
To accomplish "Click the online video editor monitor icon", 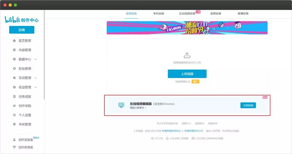I will (x=121, y=105).
